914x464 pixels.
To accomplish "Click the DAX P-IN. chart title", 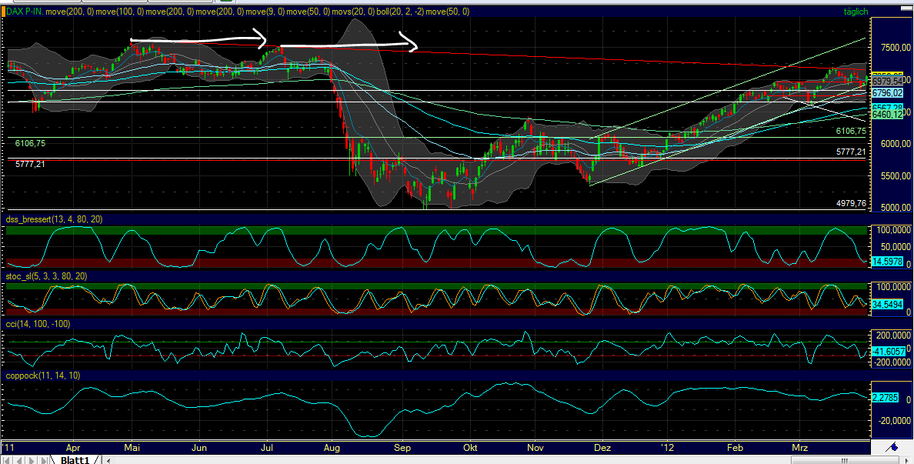I will click(x=24, y=12).
